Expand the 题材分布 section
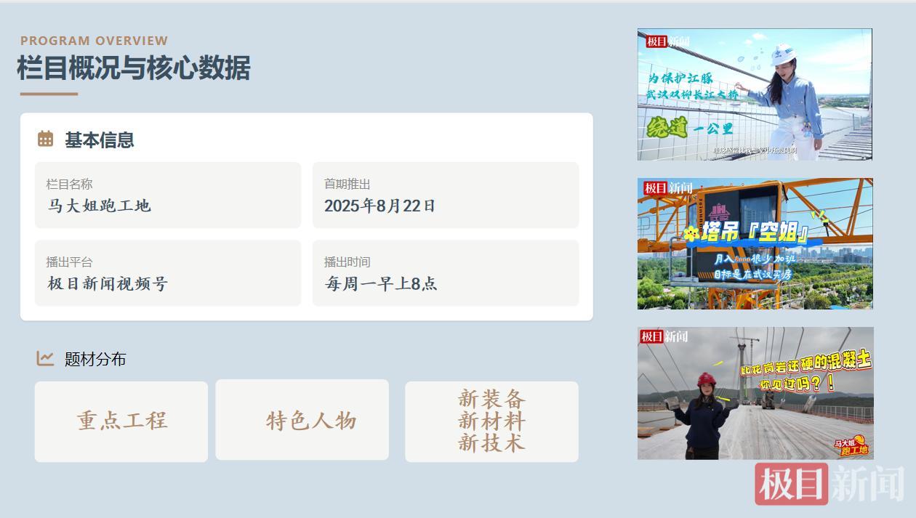This screenshot has width=916, height=518. point(94,358)
